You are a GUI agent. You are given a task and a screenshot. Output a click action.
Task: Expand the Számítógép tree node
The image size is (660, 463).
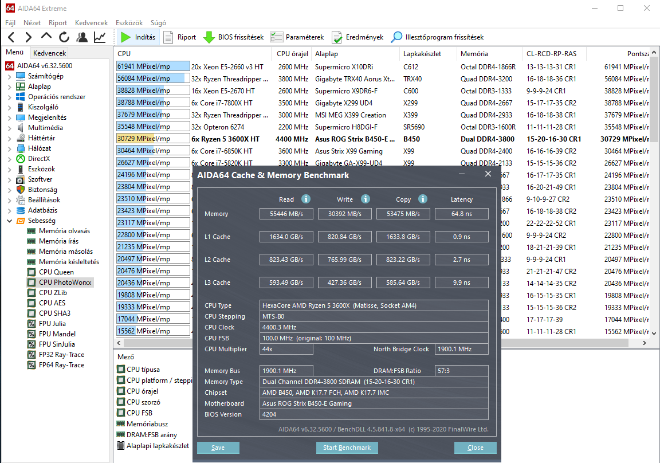9,76
